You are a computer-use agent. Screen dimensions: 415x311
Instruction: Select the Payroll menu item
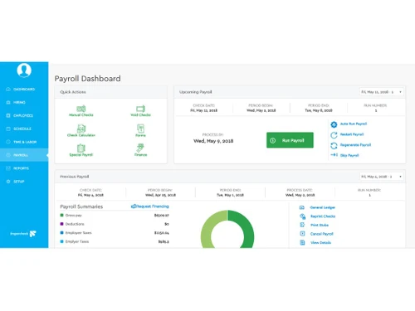point(24,155)
